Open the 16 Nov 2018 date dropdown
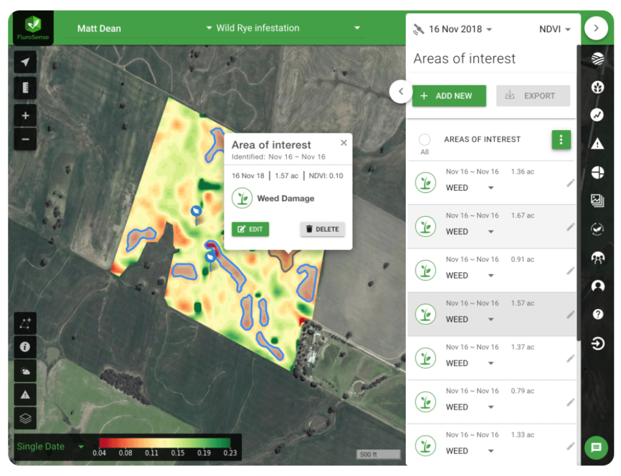This screenshot has height=476, width=621. pos(452,29)
